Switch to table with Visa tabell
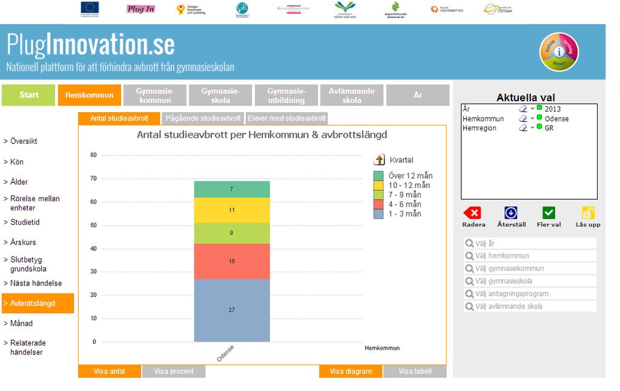 coord(415,371)
